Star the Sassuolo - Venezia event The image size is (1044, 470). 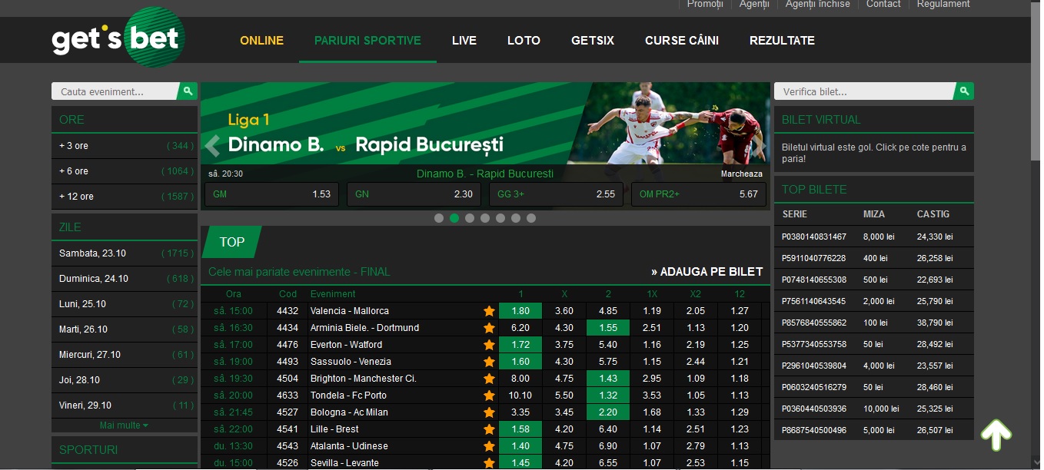(489, 362)
